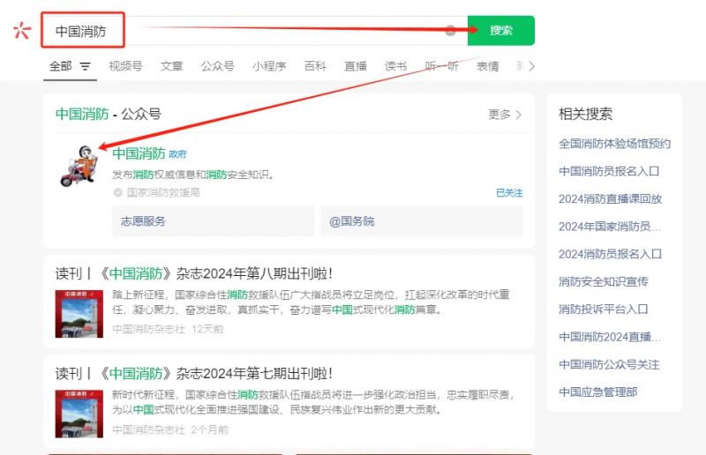Open related search 中国消防公众号关注

click(609, 364)
